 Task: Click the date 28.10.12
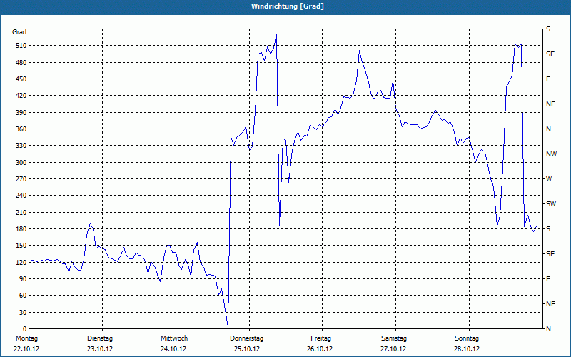pyautogui.click(x=467, y=349)
